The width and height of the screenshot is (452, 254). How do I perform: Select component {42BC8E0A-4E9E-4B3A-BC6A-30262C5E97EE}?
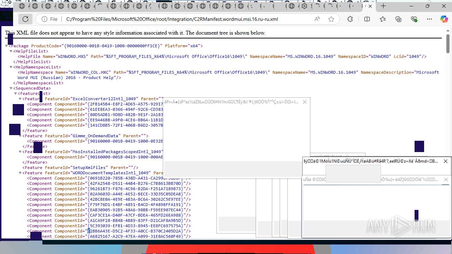(x=109, y=199)
